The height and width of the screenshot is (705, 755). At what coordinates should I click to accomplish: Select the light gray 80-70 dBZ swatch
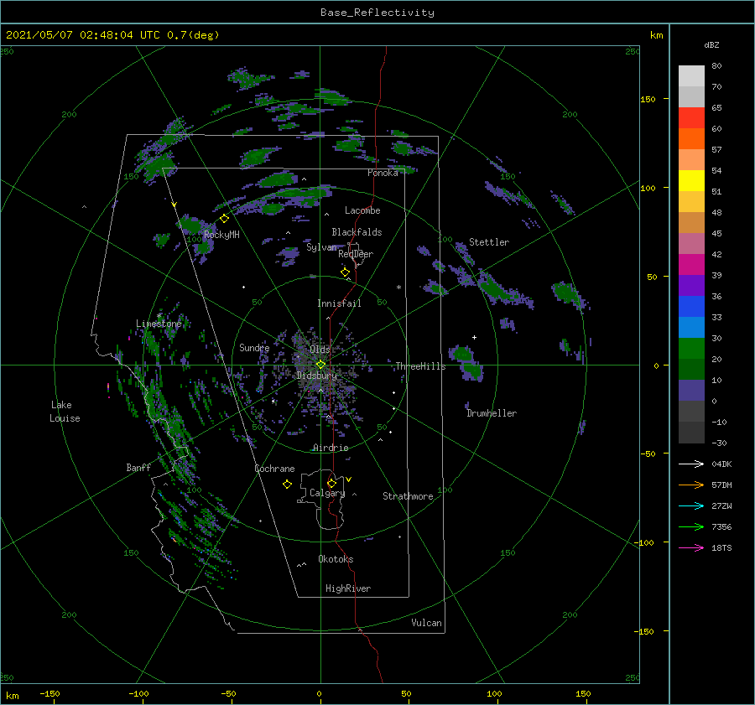691,75
